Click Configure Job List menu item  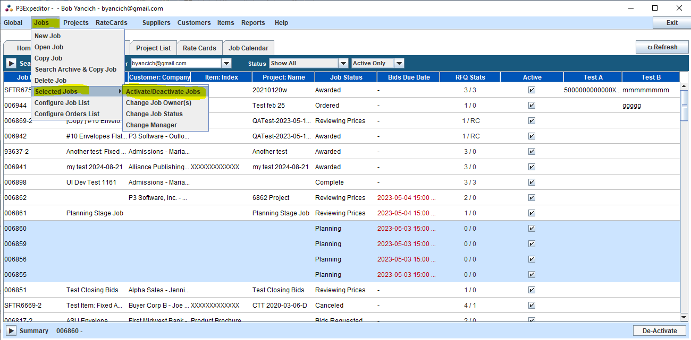(62, 103)
